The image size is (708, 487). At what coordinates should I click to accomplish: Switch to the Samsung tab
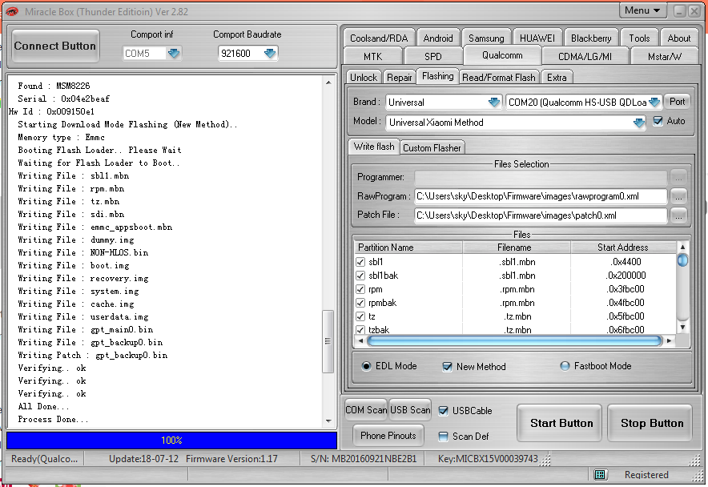486,38
